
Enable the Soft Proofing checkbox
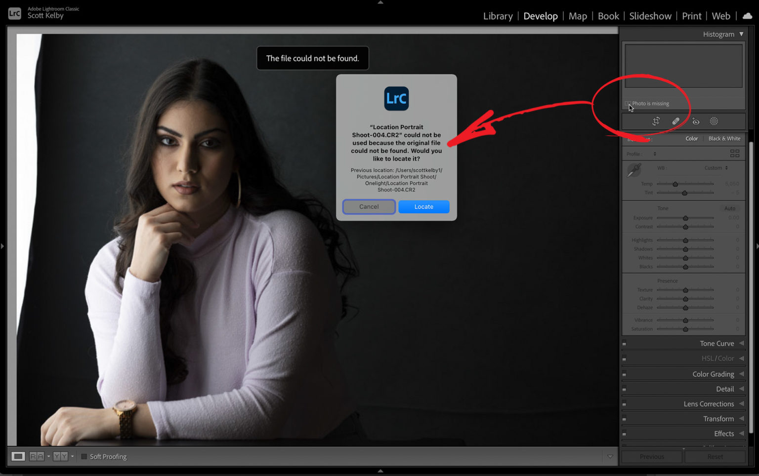tap(84, 456)
